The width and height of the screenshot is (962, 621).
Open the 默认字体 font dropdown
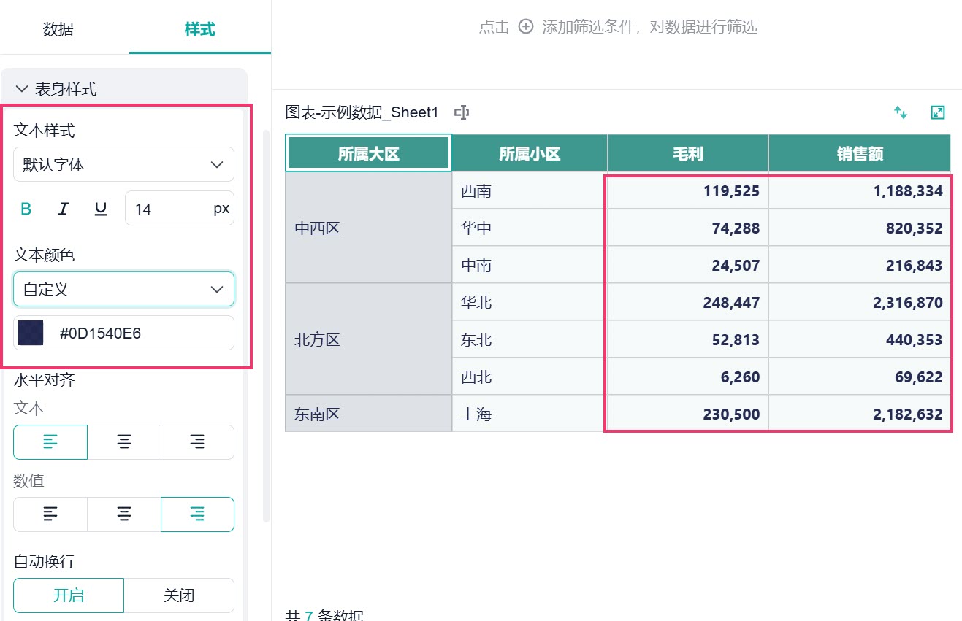pos(124,165)
